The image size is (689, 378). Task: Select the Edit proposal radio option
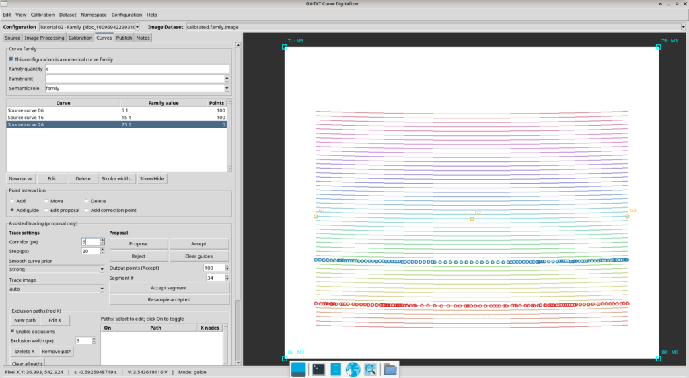point(46,210)
